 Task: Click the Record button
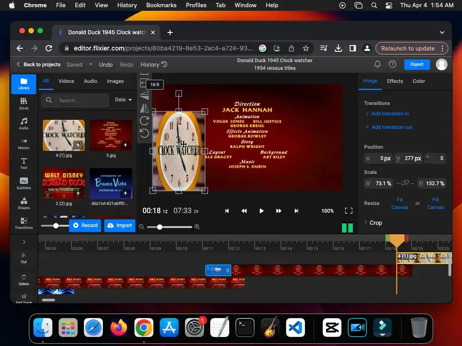point(85,225)
